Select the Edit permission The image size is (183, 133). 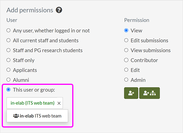point(126,70)
